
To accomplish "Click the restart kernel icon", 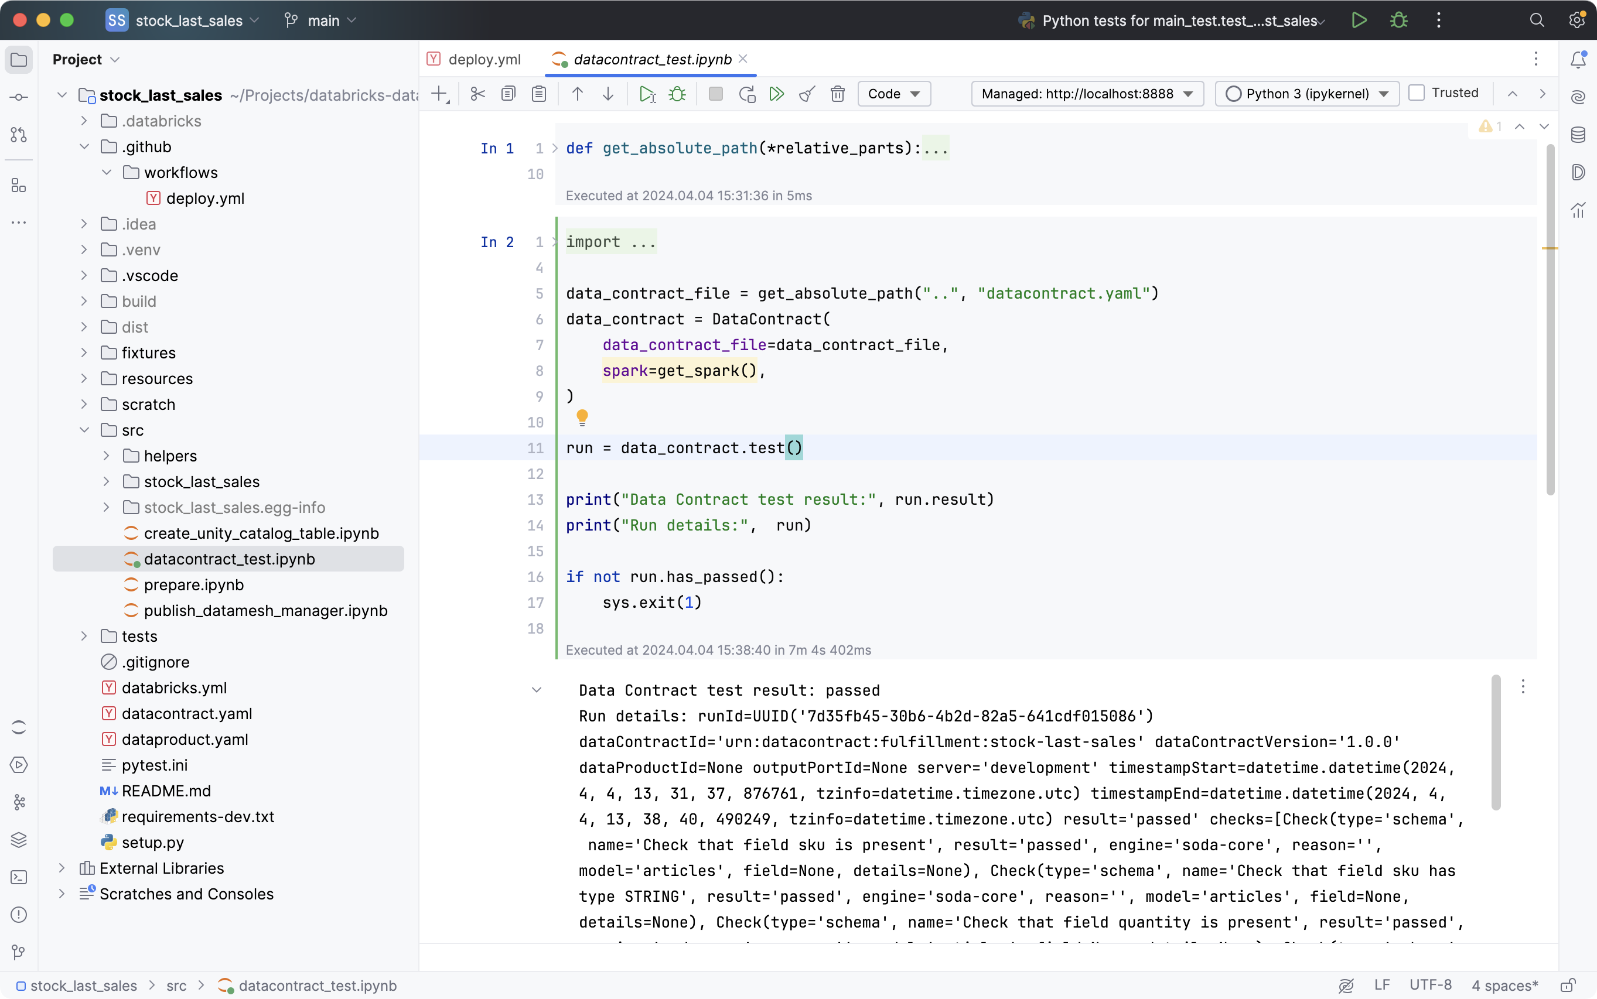I will pos(745,94).
